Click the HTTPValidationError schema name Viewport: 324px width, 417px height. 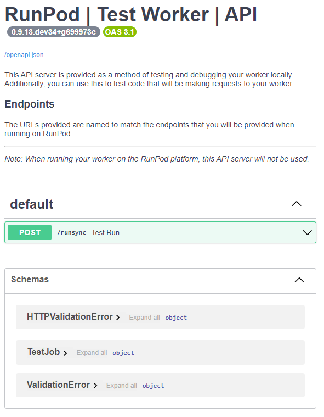(x=70, y=317)
